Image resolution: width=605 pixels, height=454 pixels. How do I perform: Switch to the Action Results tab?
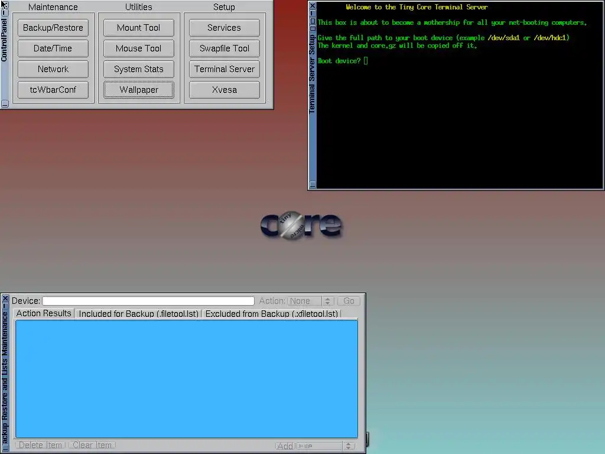coord(44,313)
